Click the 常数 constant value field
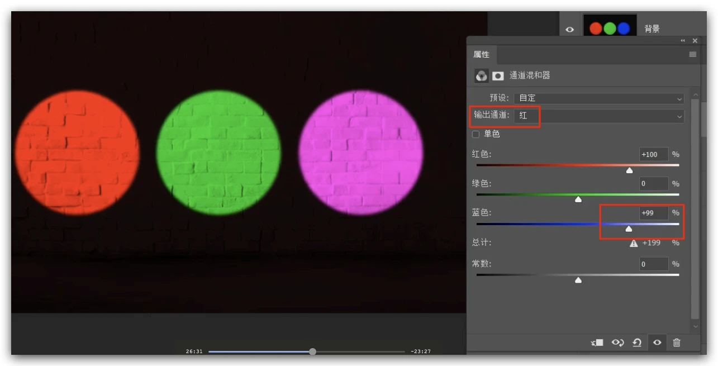 click(653, 264)
